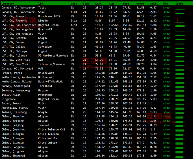193x159 pixels.
Task: Select the Japan, Tokyo location cell
Action: tap(11, 103)
